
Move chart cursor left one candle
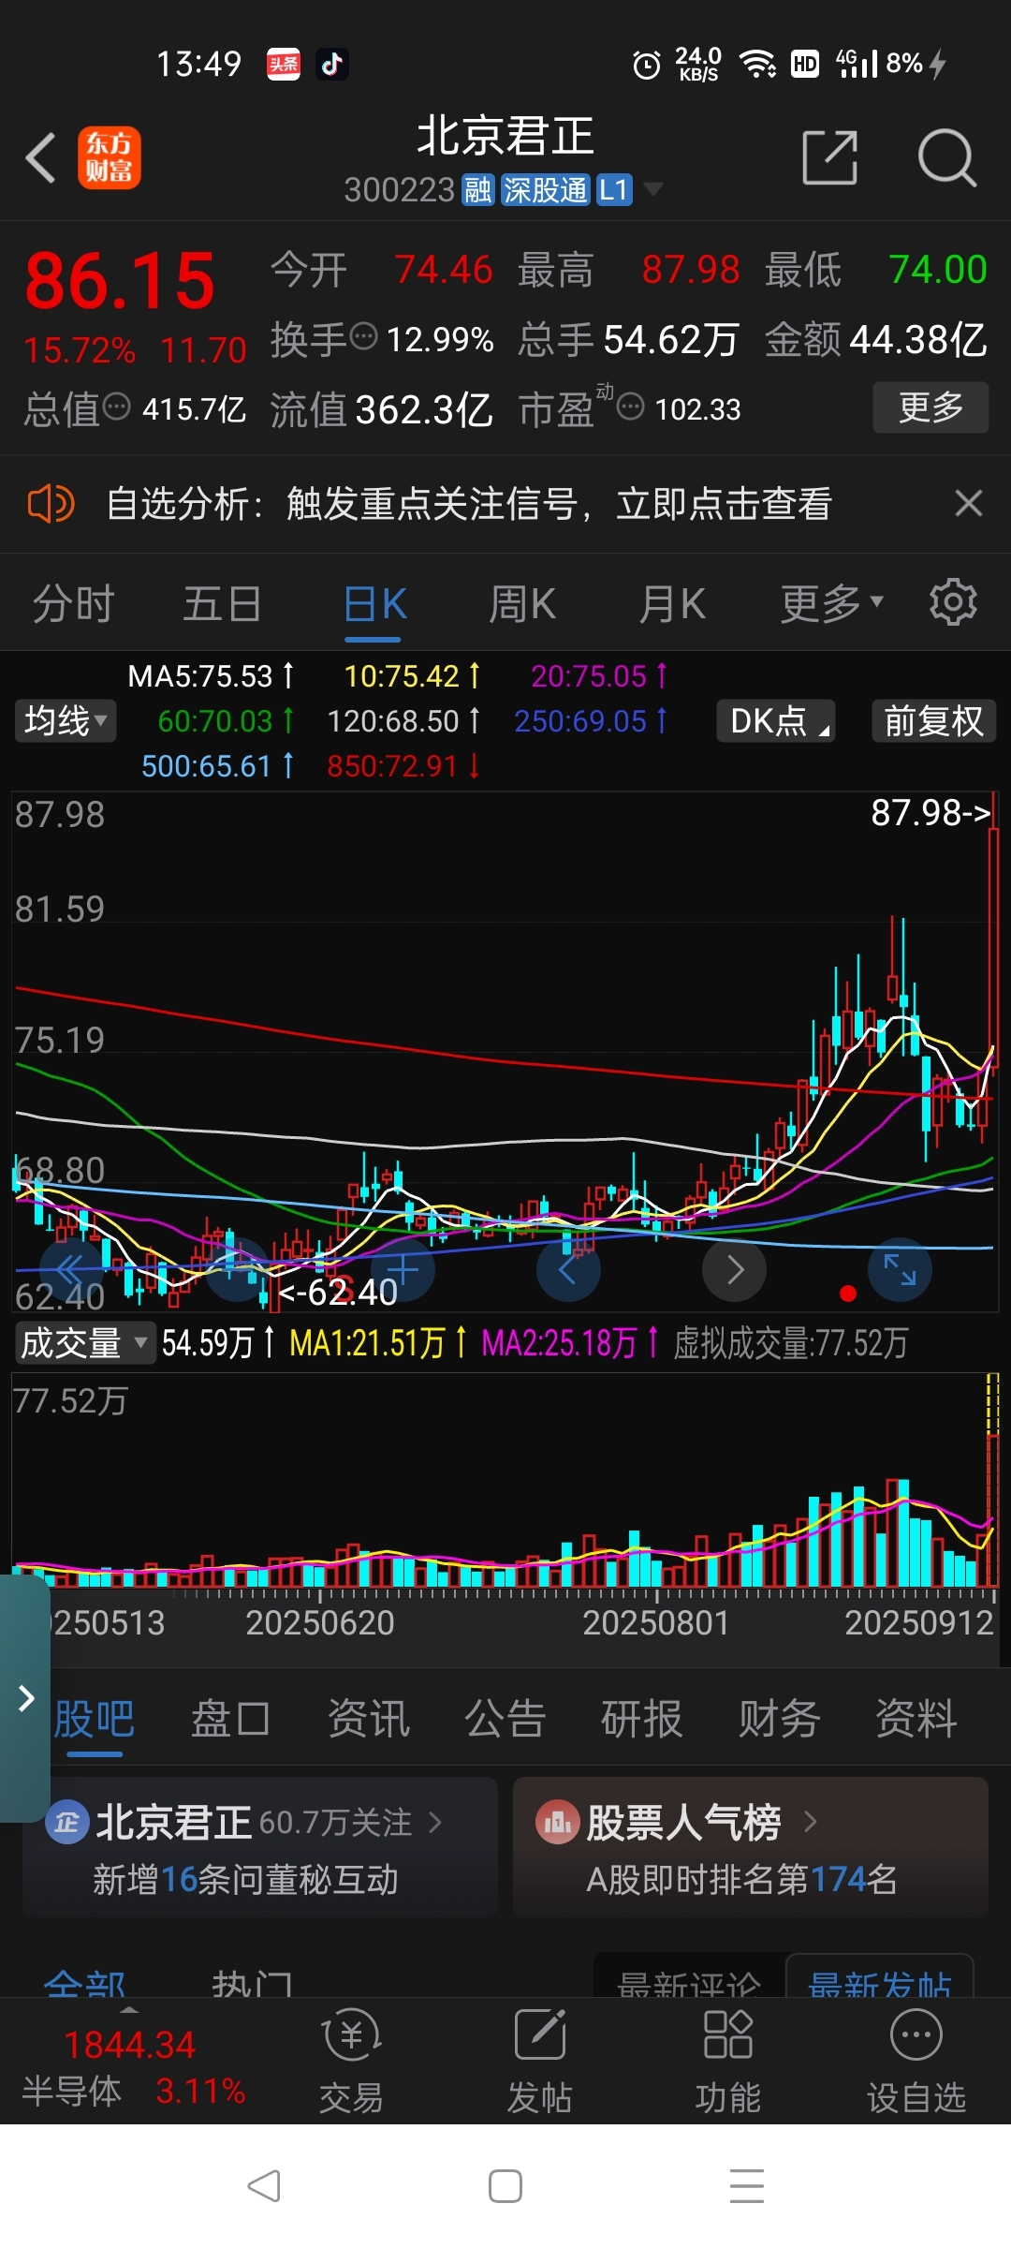point(568,1270)
